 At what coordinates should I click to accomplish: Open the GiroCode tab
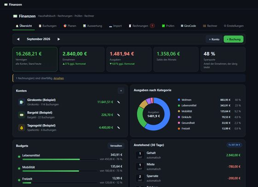pos(188,26)
